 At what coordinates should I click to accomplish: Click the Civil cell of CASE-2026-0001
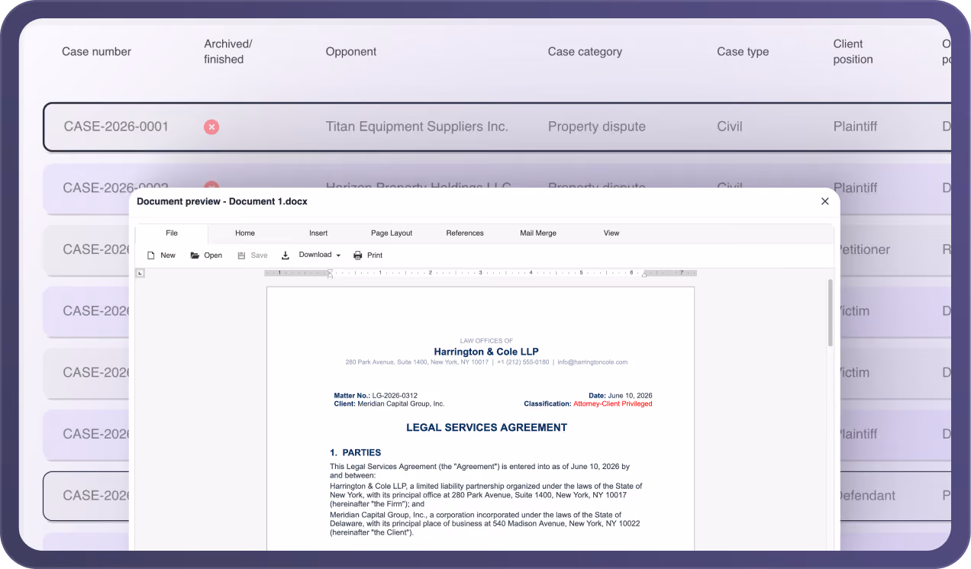click(730, 127)
